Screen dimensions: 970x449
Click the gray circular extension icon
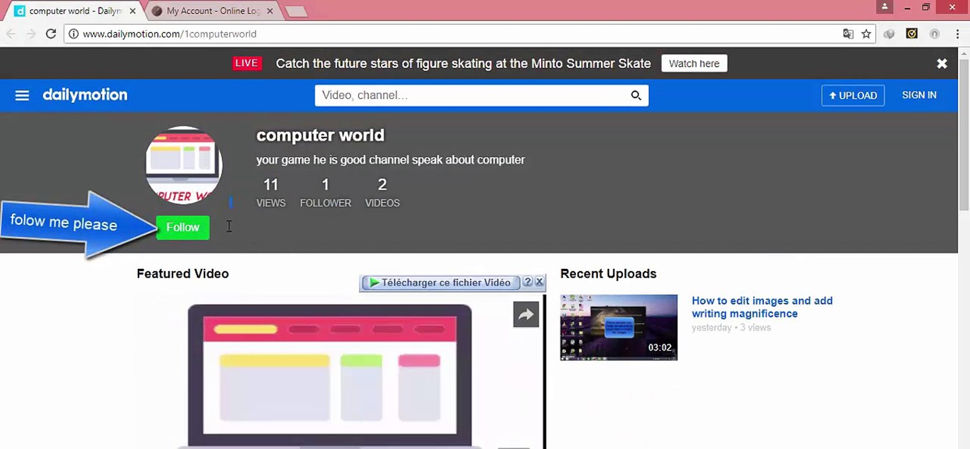tap(934, 34)
